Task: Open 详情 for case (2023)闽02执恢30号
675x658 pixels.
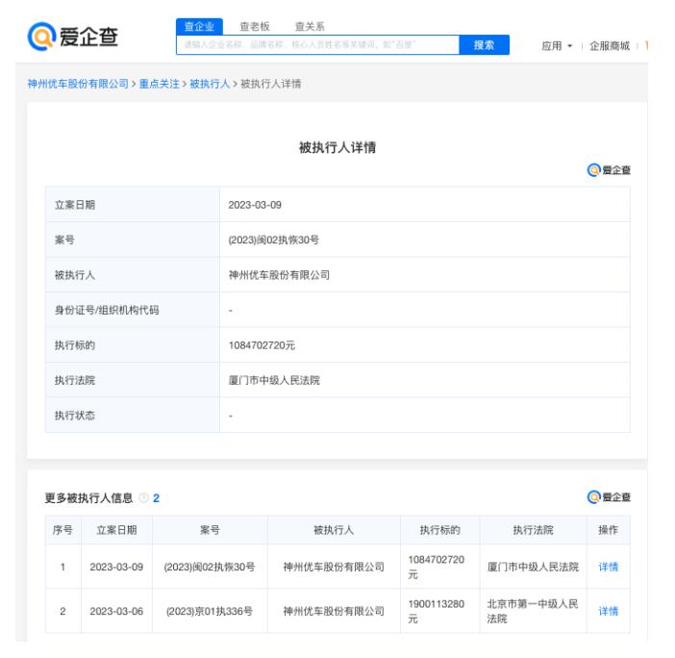Action: click(x=608, y=568)
